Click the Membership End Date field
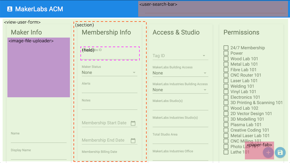290x163 pixels. point(110,140)
